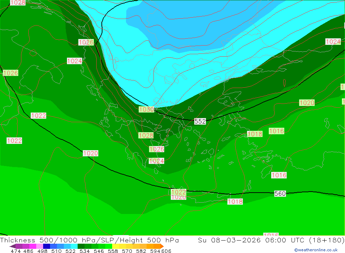Viewport: 345px width, 253px height.
Task: Click the legend value 498
Action: (42, 251)
